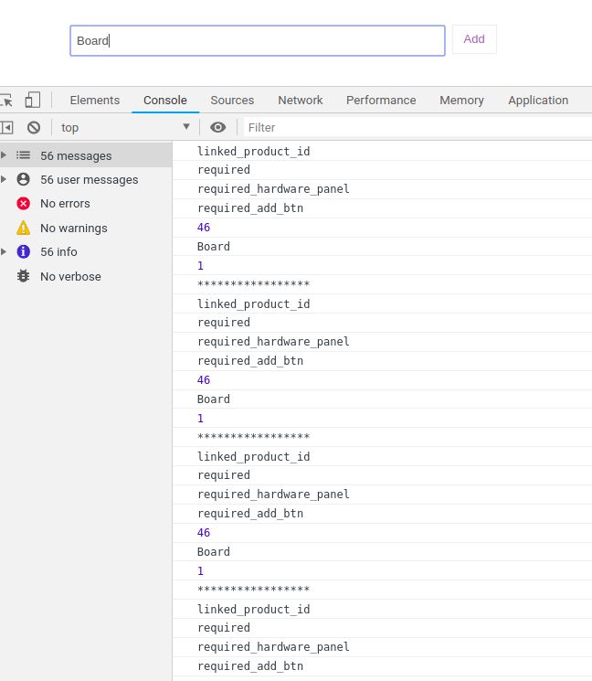Select the 56 messages sidebar row
Image resolution: width=592 pixels, height=681 pixels.
pos(86,155)
